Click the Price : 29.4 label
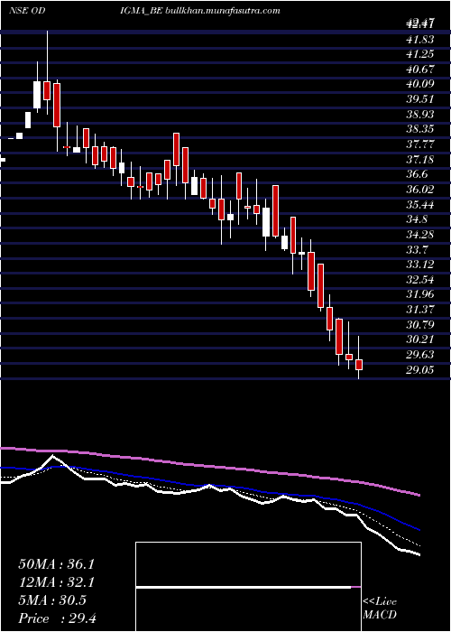This screenshot has height=632, width=451. 57,618
